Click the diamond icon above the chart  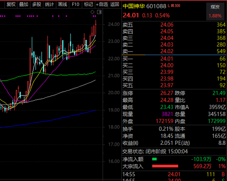[x=92, y=12]
